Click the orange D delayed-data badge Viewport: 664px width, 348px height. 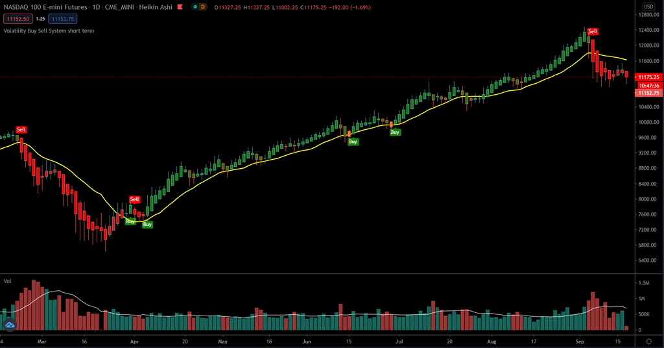coord(203,7)
